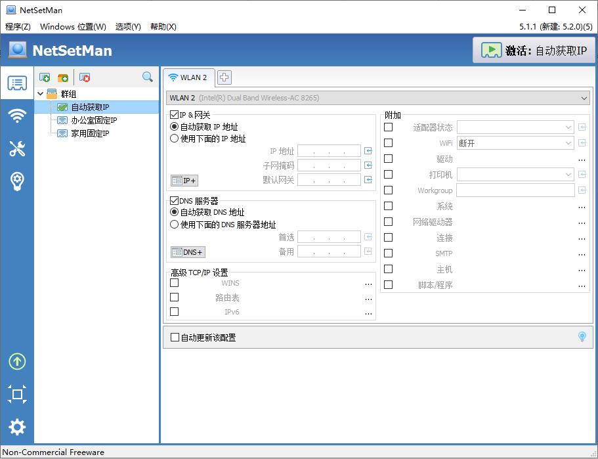Viewport: 598px width, 459px height.
Task: Collapse the 群组 tree node
Action: pyautogui.click(x=41, y=94)
